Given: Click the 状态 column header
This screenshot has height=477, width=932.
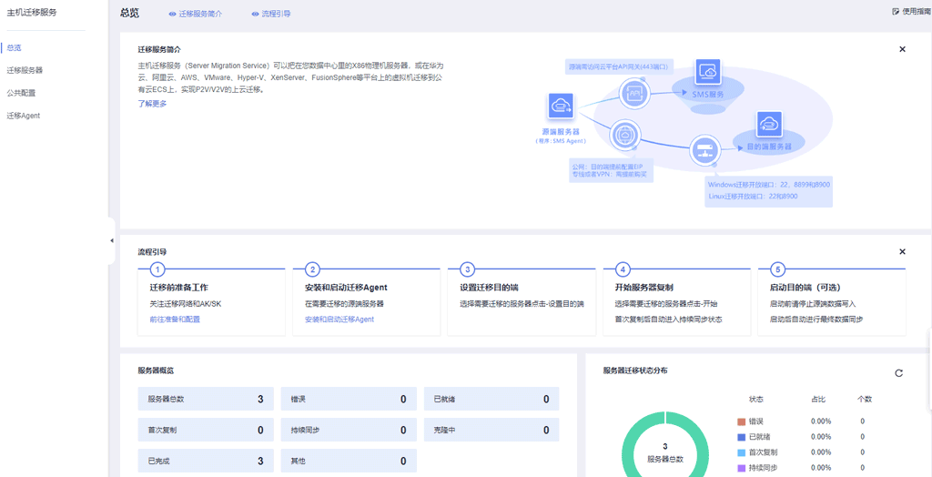Looking at the screenshot, I should coord(756,399).
